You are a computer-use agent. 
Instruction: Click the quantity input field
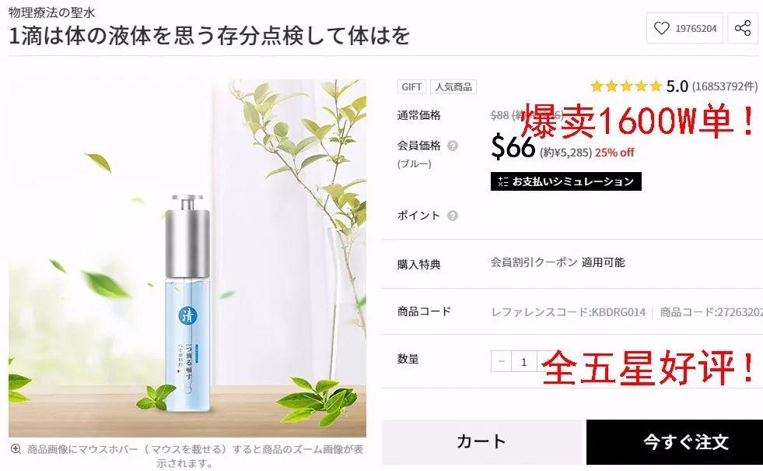click(524, 361)
